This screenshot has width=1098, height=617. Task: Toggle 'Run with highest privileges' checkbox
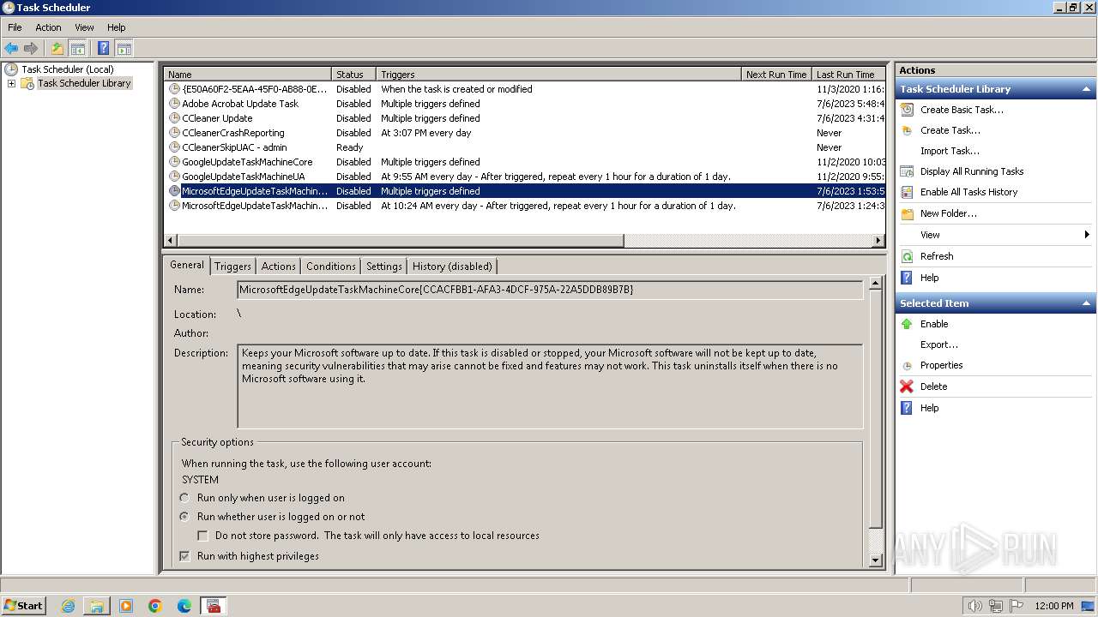[x=184, y=556]
